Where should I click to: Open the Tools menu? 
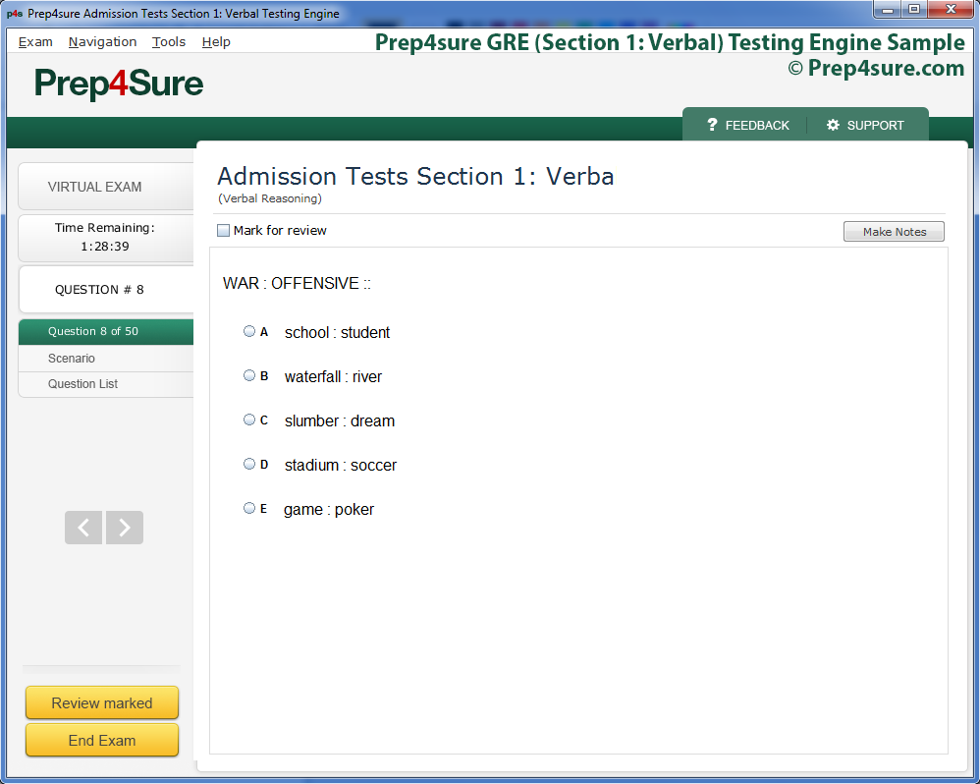coord(169,42)
